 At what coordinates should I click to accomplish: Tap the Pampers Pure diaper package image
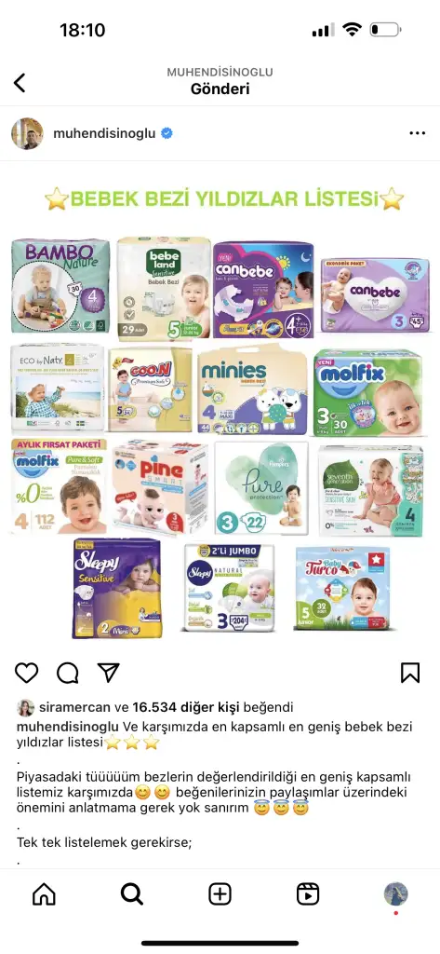(261, 488)
